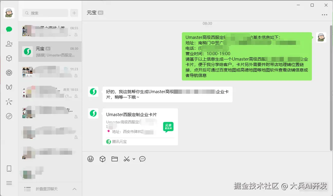Send a file using the folder icon

pyautogui.click(x=114, y=159)
